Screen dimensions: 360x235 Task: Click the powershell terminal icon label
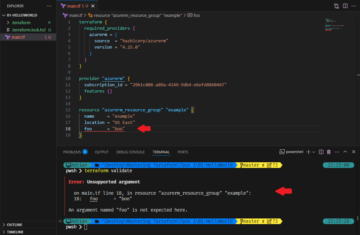(292, 152)
